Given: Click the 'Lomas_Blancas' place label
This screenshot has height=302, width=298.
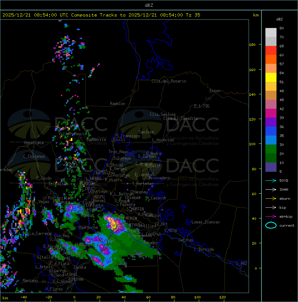Looking at the screenshot, I should [206, 222].
